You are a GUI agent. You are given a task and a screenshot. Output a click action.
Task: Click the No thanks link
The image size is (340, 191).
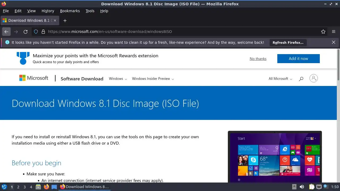258,59
